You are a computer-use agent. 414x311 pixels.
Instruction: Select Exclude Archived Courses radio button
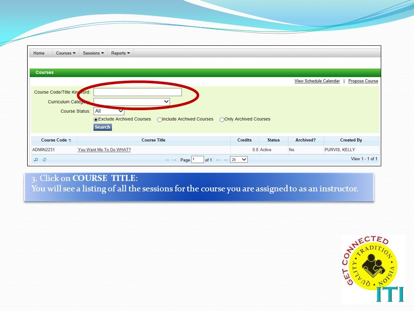96,120
